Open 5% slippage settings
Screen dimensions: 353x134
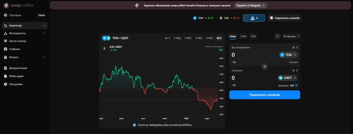(292, 36)
